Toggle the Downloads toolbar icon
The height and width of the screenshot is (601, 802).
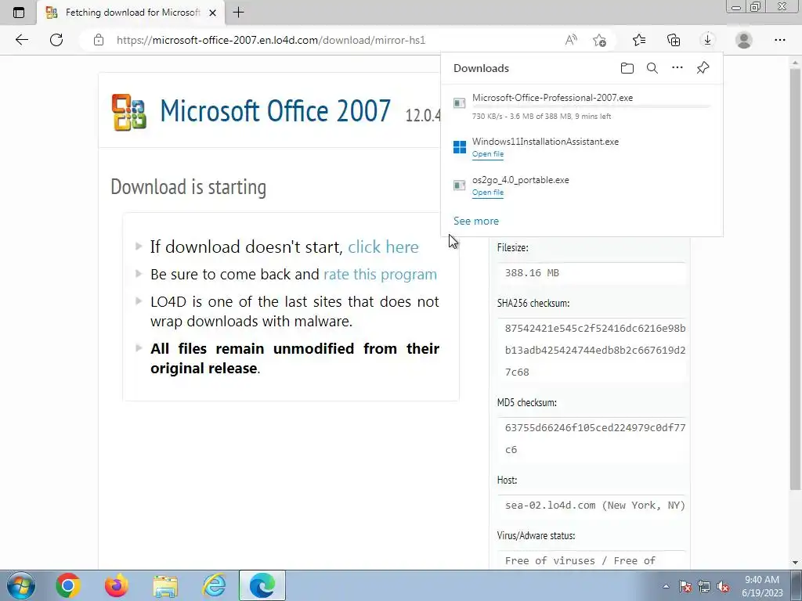(707, 40)
